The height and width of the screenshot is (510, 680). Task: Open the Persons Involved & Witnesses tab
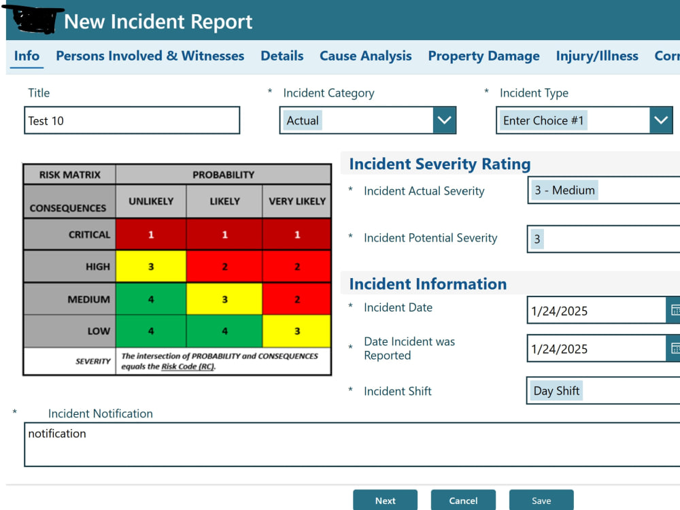coord(150,56)
